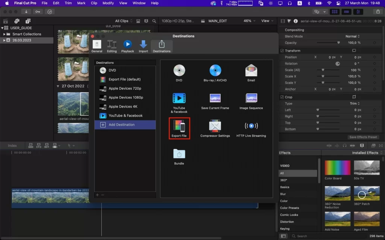
Task: Toggle the Transform checkbox in inspector
Action: tap(282, 51)
